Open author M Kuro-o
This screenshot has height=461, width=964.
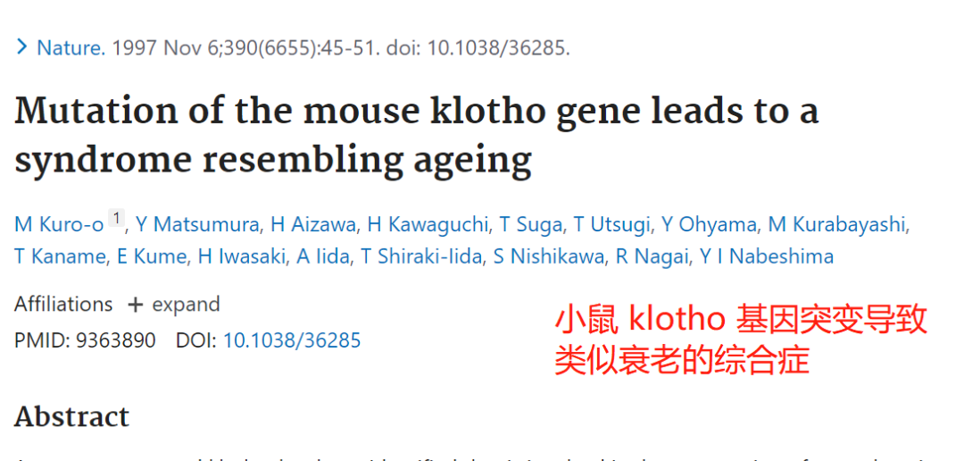pos(59,225)
